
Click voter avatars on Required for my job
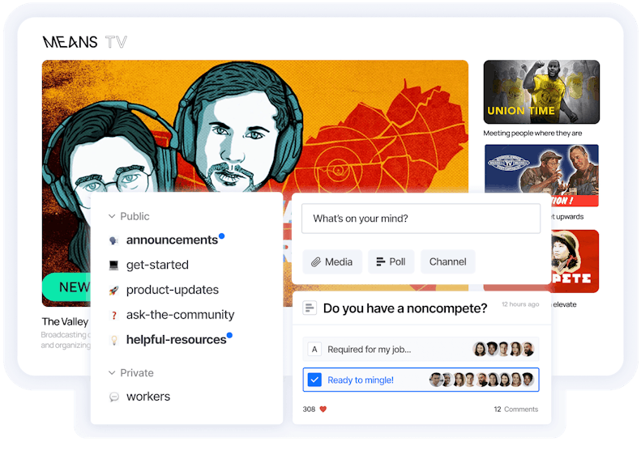[x=503, y=350]
